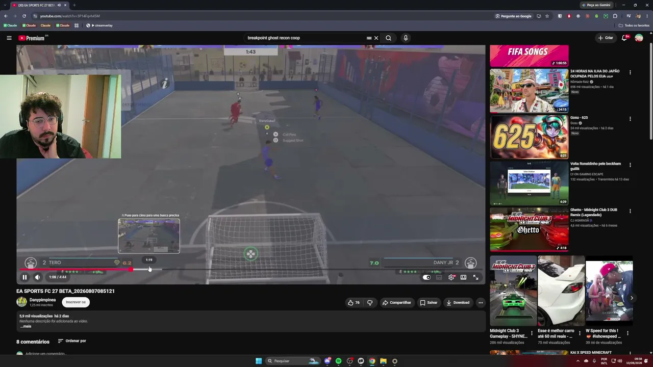Enter fullscreen on the video player
The height and width of the screenshot is (367, 653).
click(x=475, y=277)
